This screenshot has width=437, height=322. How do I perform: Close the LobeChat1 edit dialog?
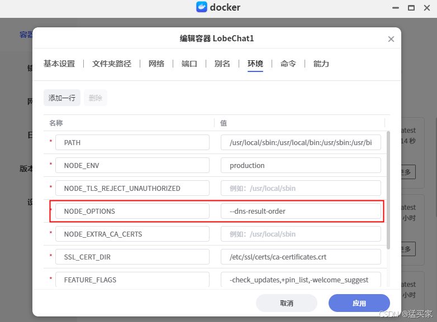[391, 39]
